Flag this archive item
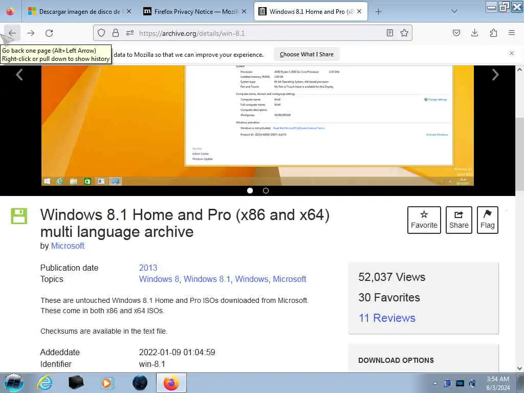The image size is (524, 393). pyautogui.click(x=488, y=220)
